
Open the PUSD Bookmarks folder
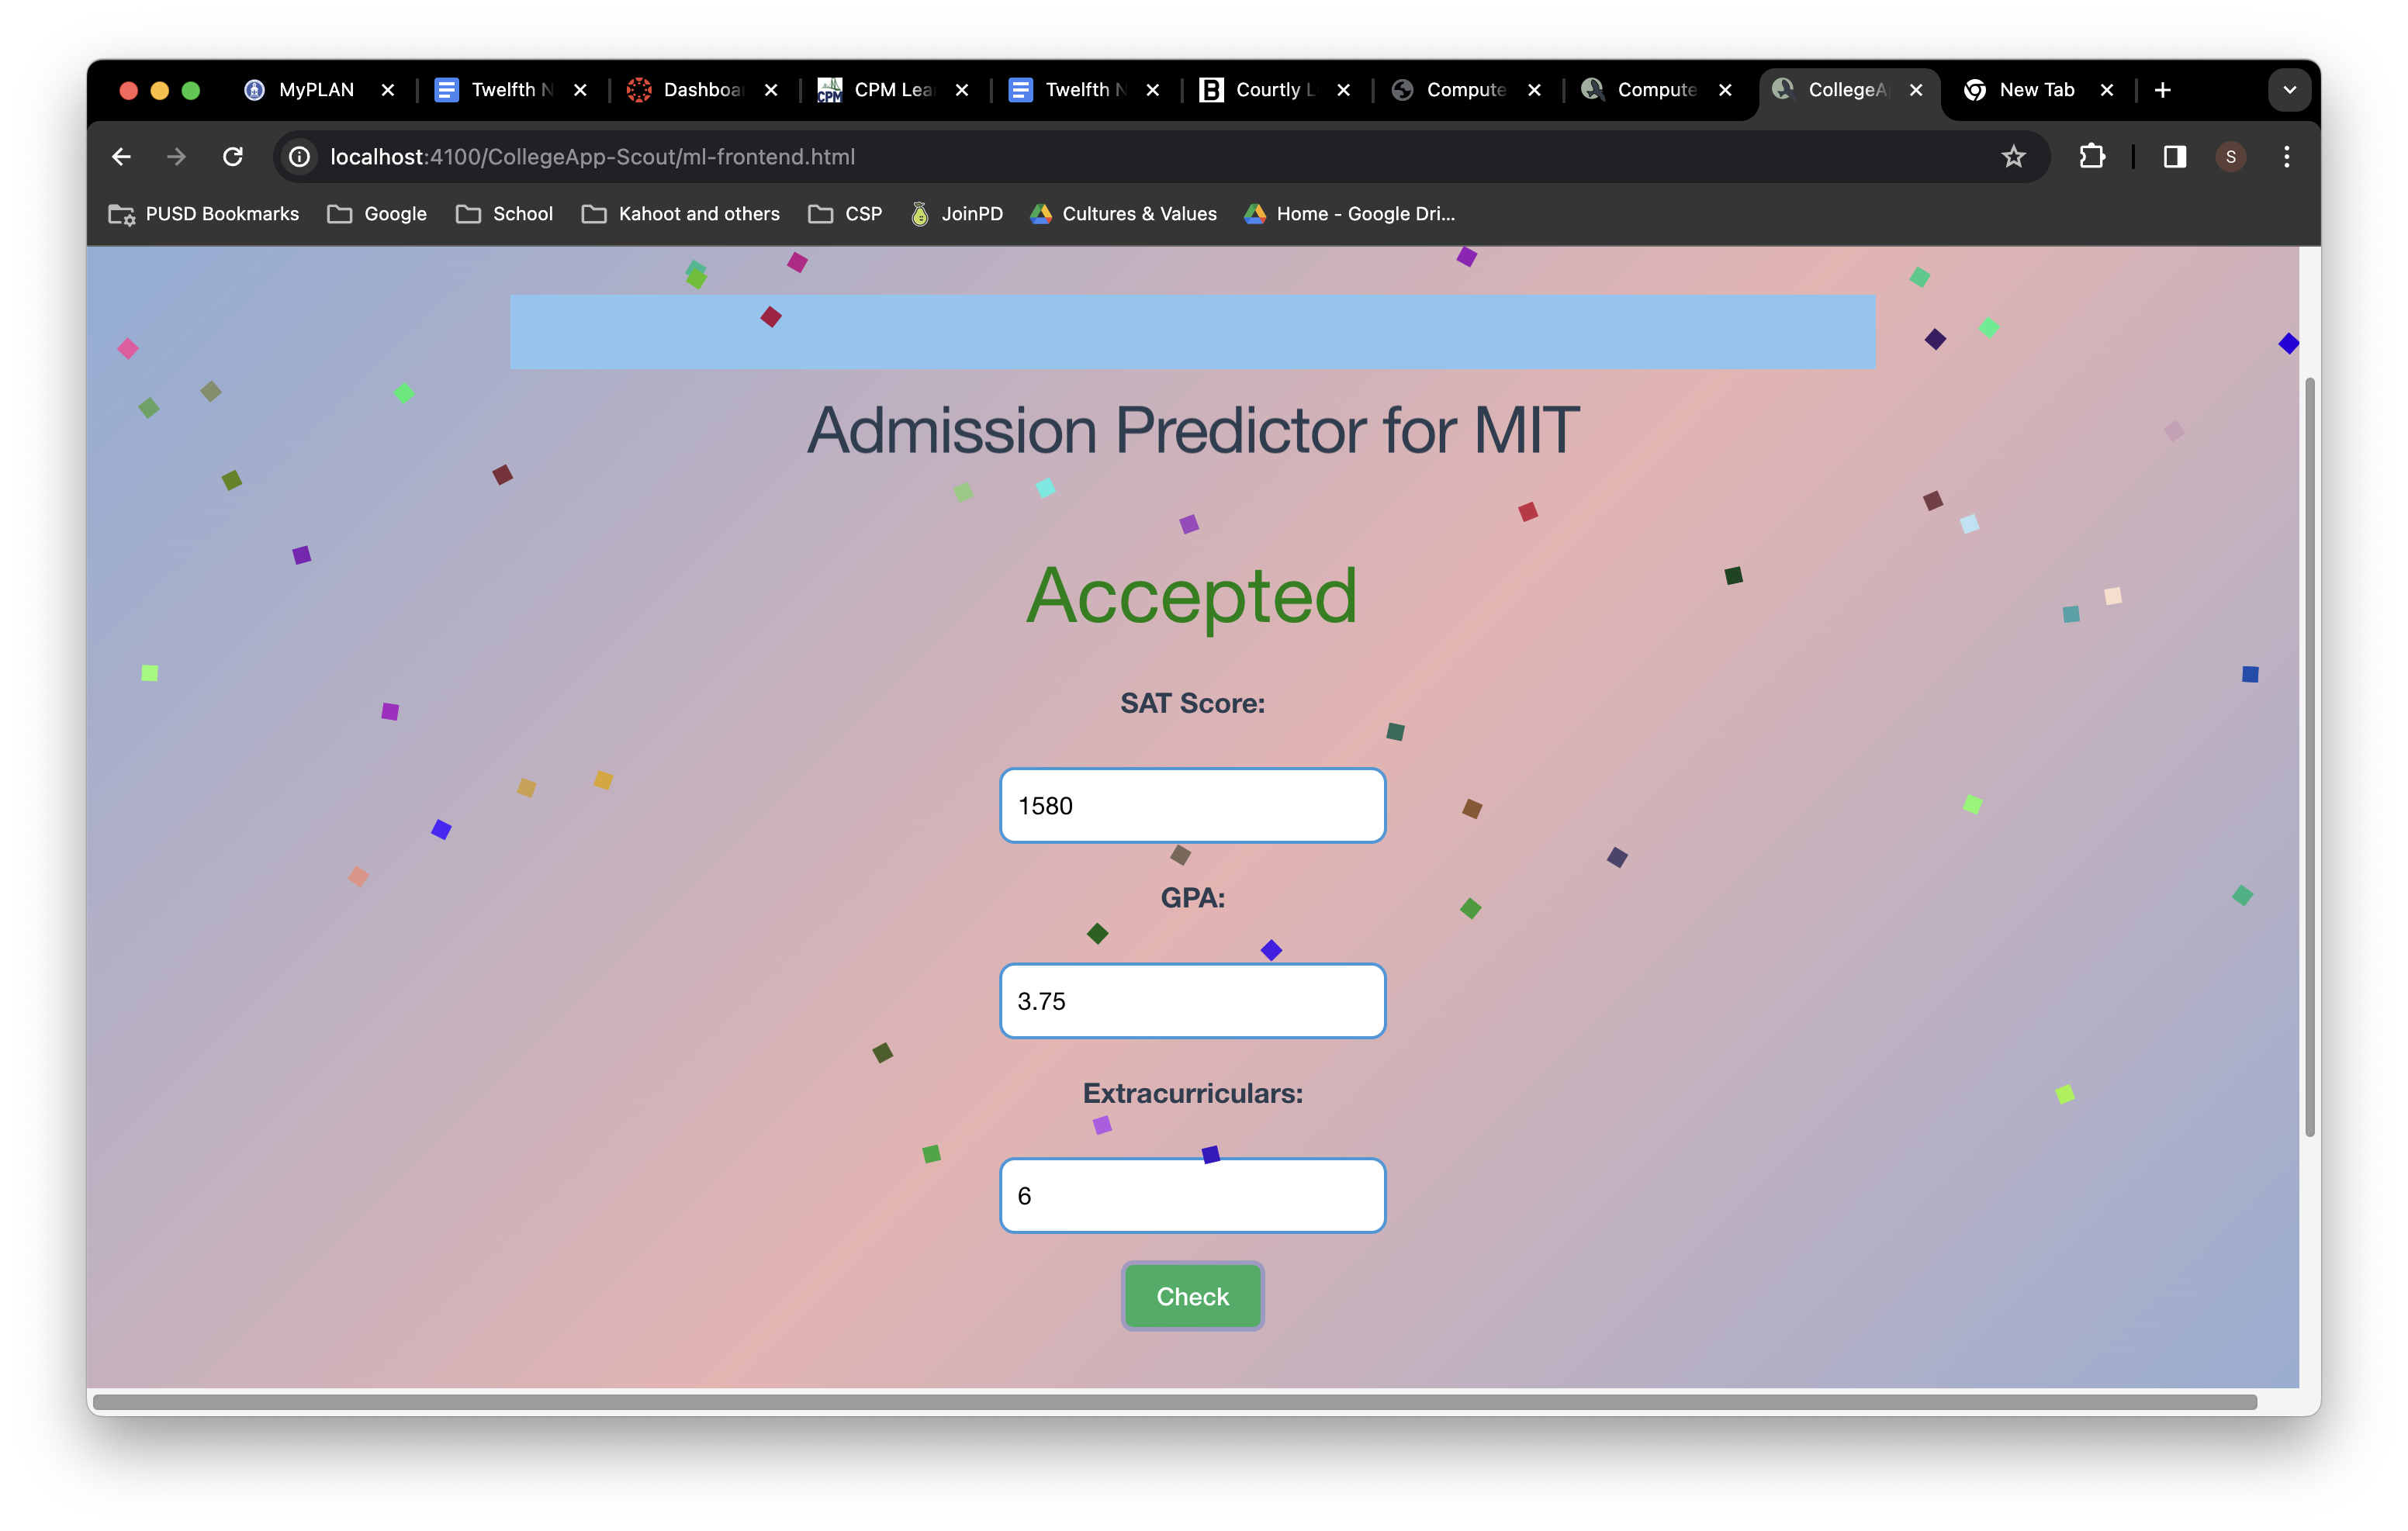(x=204, y=214)
